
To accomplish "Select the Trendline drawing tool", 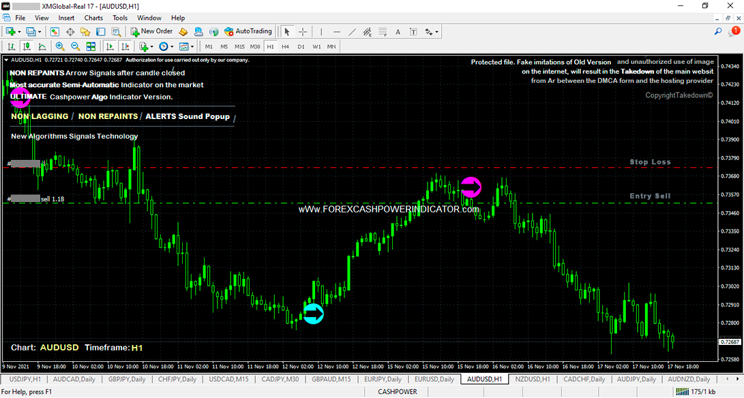I will click(352, 32).
